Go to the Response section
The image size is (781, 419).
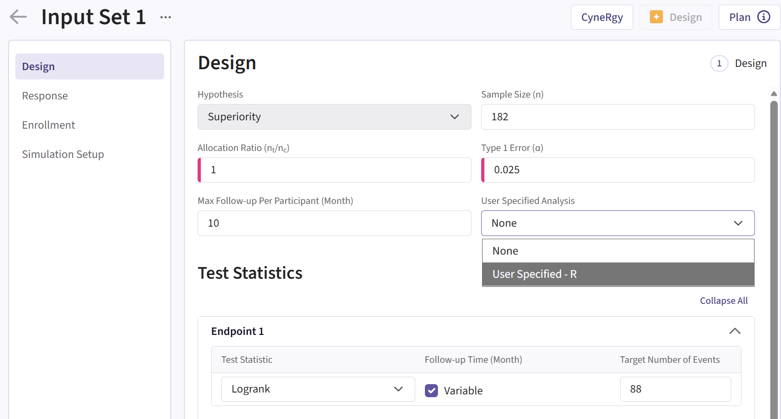[x=45, y=96]
